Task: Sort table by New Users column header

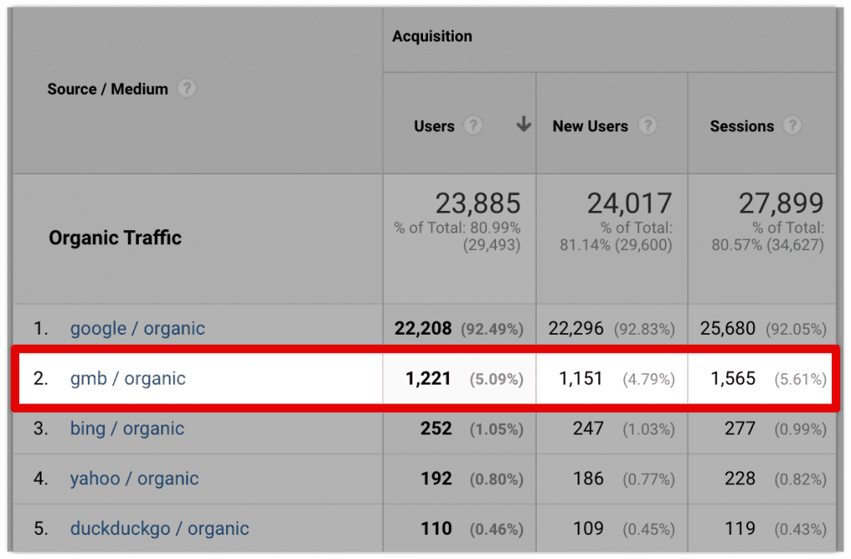Action: coord(590,126)
